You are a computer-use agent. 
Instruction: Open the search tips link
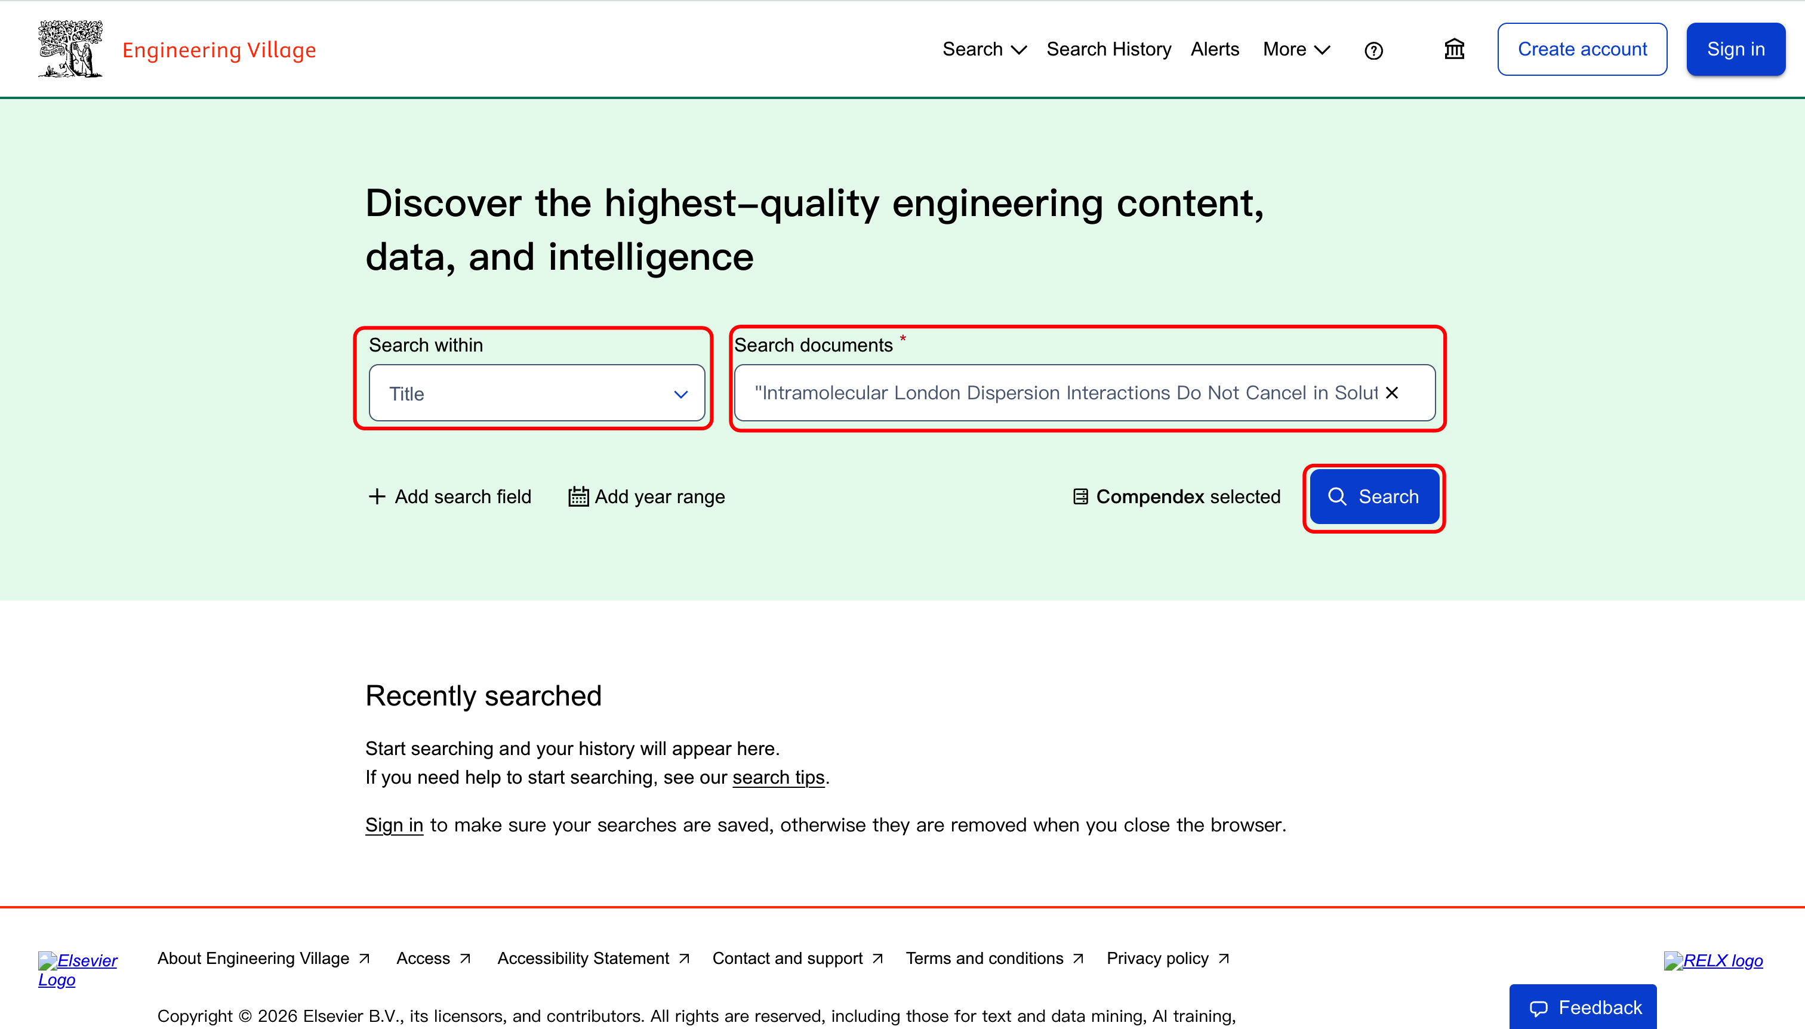778,777
